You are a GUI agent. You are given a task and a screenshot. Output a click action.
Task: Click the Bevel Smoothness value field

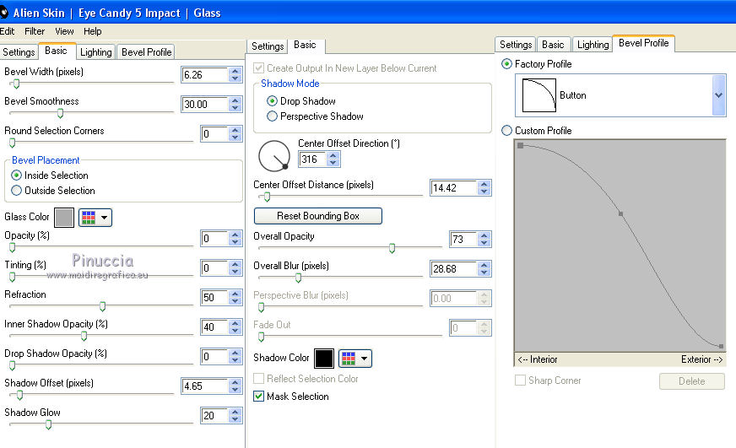click(204, 104)
